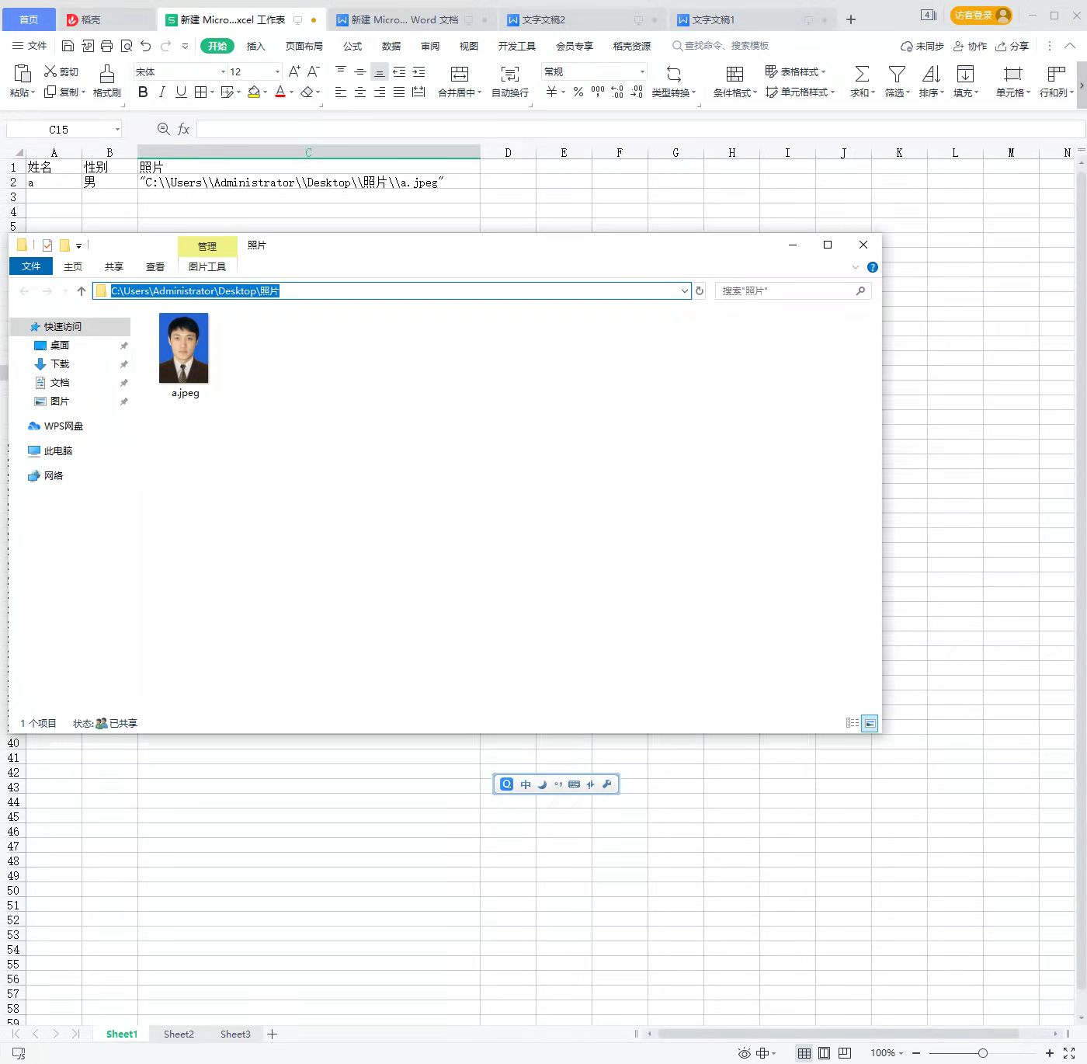
Task: Click the zoom magnifier in formula bar
Action: (163, 129)
